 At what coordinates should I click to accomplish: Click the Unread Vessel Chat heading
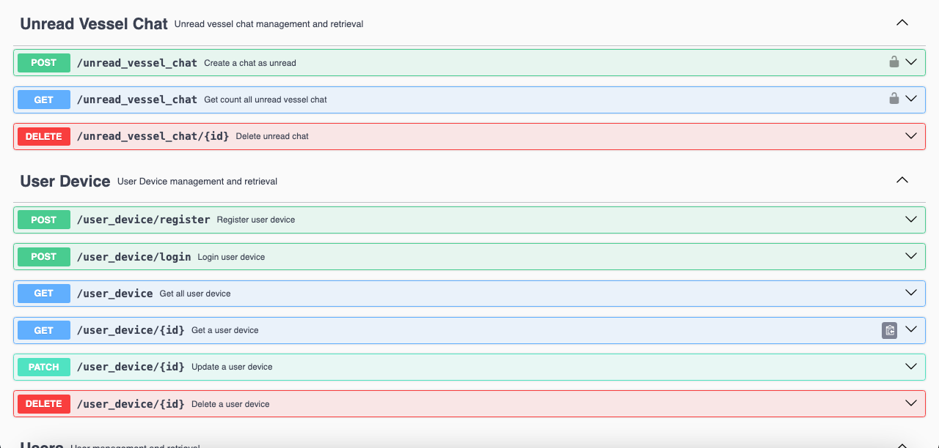(94, 23)
